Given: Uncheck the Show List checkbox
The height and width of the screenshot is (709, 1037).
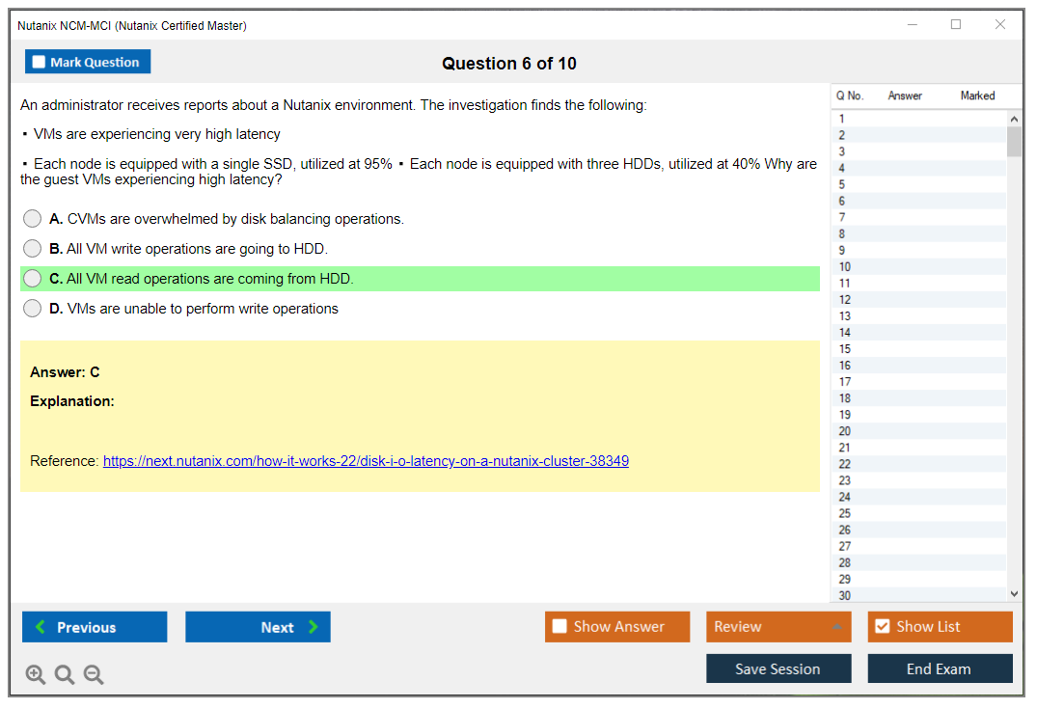Looking at the screenshot, I should click(882, 627).
